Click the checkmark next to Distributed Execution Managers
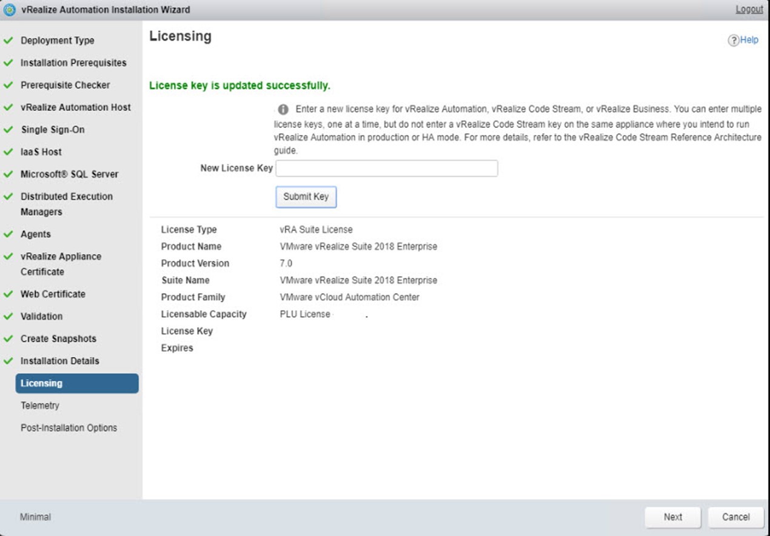Viewport: 770px width, 536px height. pyautogui.click(x=8, y=196)
